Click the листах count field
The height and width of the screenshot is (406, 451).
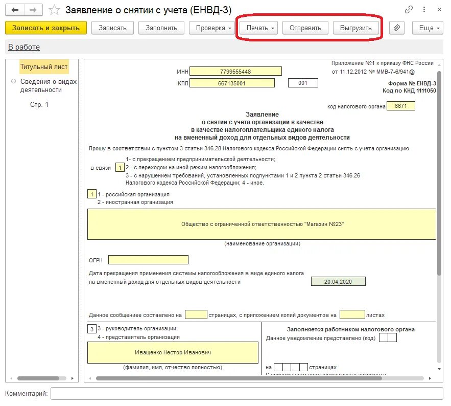[352, 314]
